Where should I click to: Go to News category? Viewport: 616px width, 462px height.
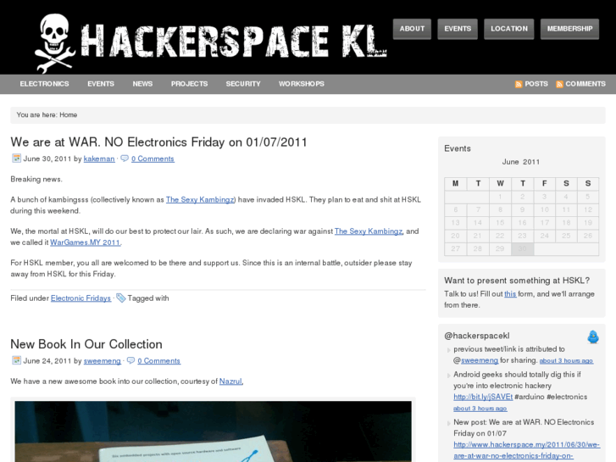[x=142, y=84]
